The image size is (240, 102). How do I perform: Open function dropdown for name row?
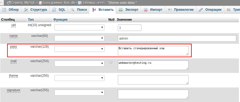(x=79, y=38)
